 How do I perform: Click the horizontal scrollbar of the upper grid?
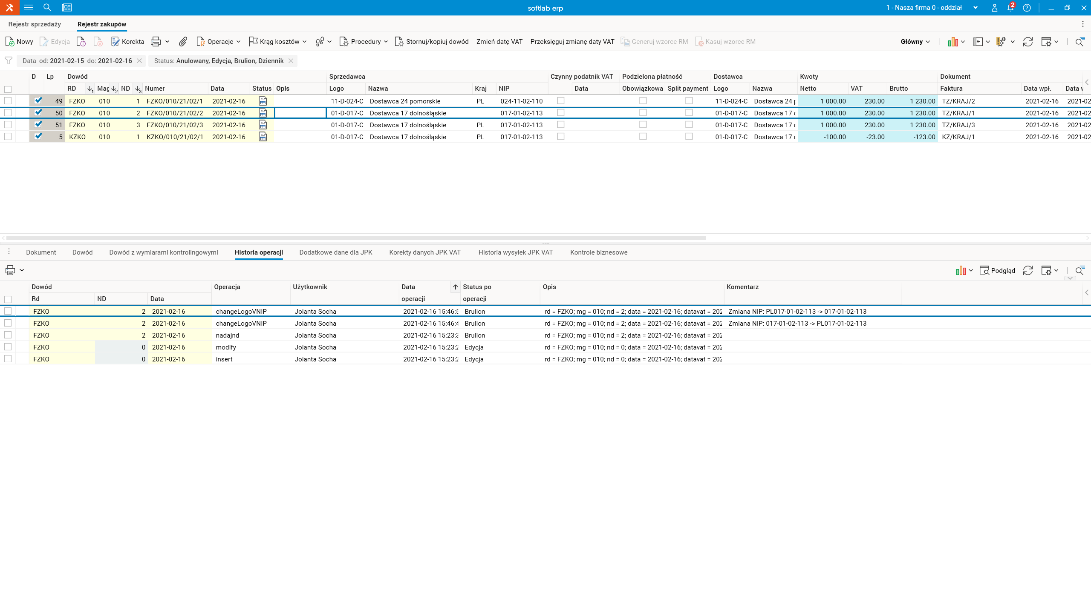(x=356, y=238)
